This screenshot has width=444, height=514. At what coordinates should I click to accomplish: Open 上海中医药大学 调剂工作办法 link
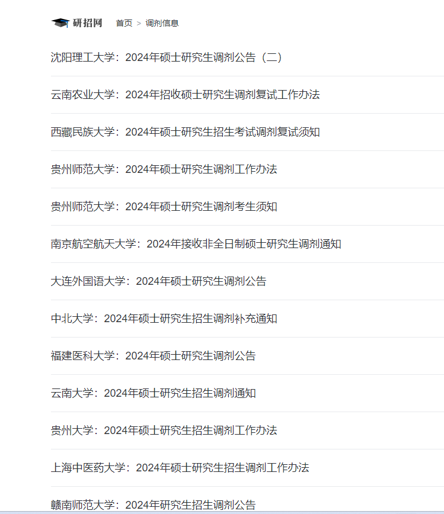coord(180,468)
